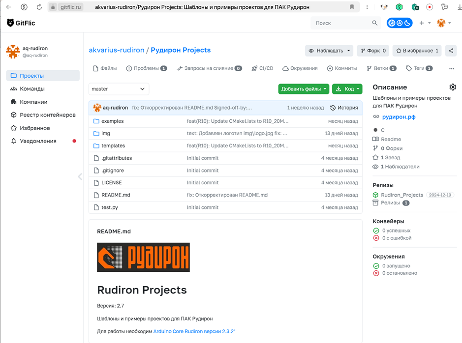Open the plus create menu
Image resolution: width=462 pixels, height=343 pixels.
coord(425,23)
